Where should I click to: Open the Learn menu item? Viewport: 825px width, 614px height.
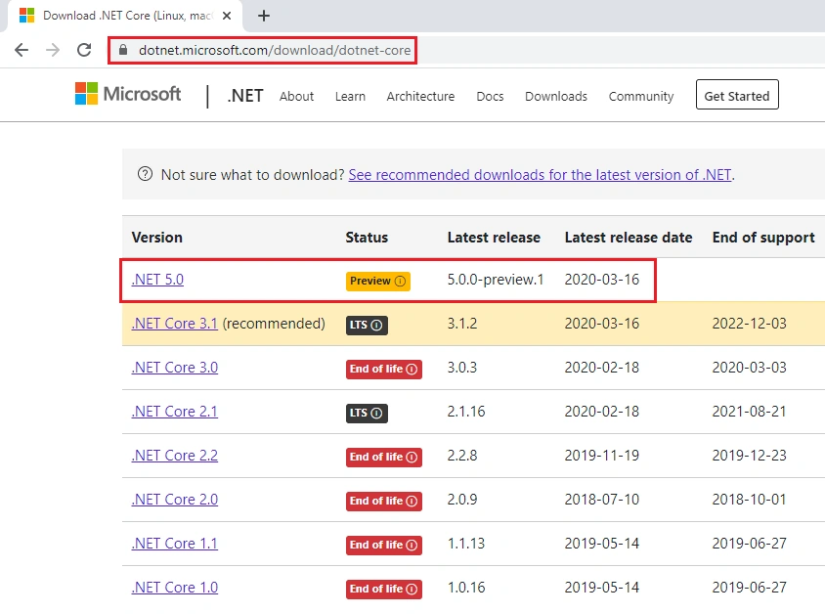(x=350, y=96)
